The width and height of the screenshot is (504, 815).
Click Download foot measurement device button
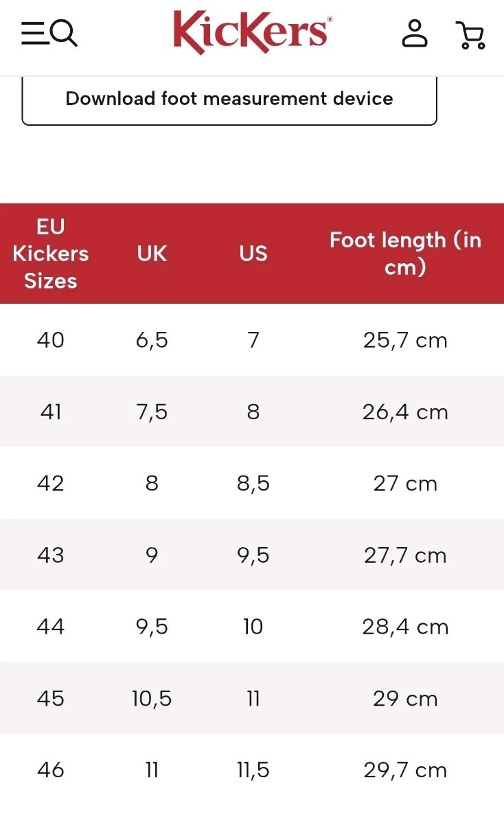click(x=229, y=99)
